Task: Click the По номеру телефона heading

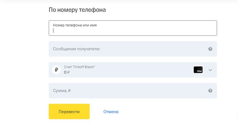Action: point(77,10)
